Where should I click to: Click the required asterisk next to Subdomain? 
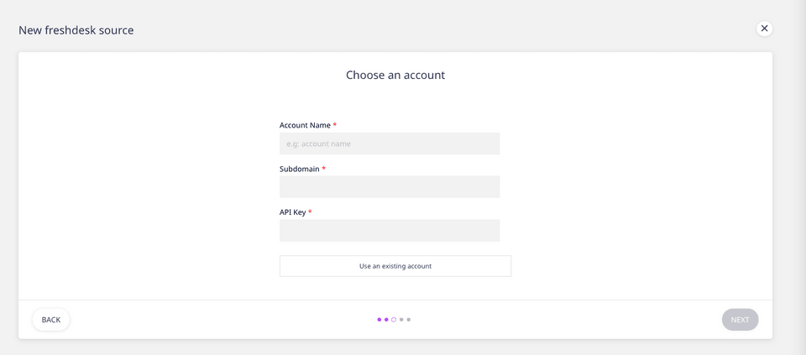324,169
